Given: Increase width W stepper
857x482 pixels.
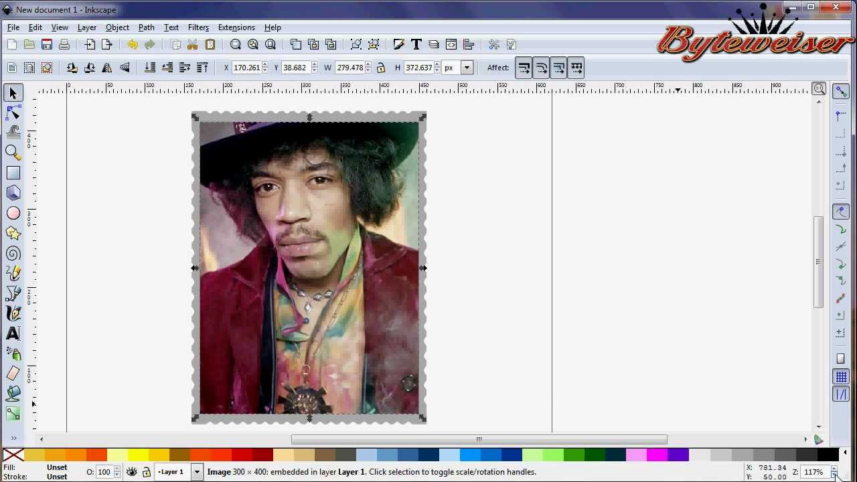Looking at the screenshot, I should [x=368, y=64].
